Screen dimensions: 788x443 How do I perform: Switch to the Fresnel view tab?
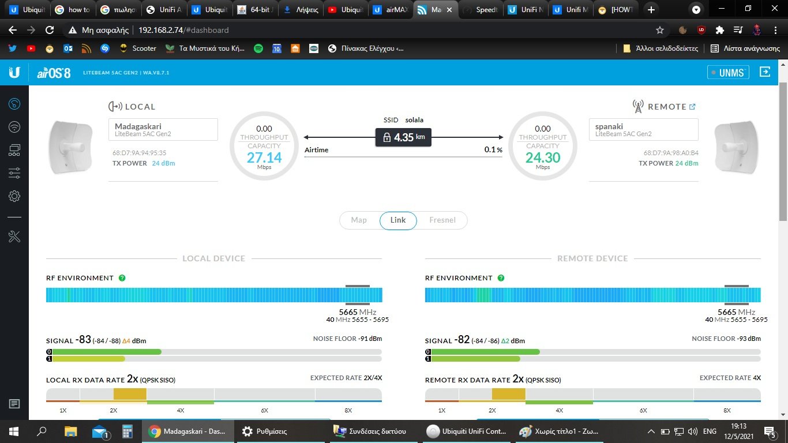pyautogui.click(x=442, y=220)
